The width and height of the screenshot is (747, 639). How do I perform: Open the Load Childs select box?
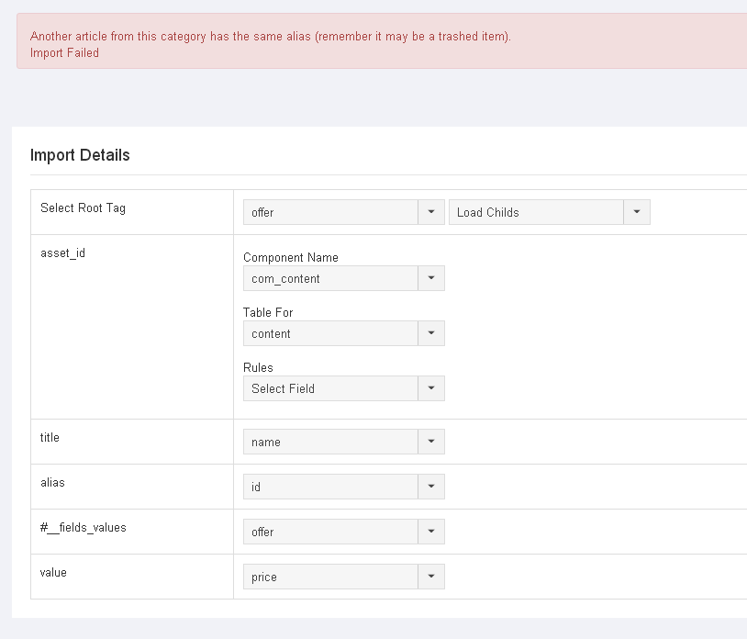coord(550,212)
